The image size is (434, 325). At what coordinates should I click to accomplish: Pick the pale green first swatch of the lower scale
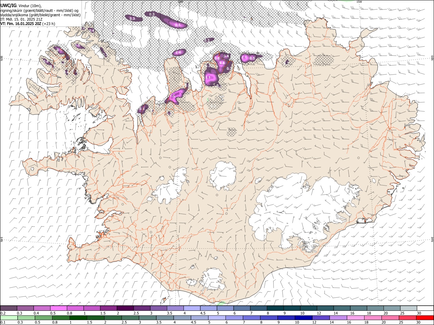pyautogui.click(x=9, y=318)
